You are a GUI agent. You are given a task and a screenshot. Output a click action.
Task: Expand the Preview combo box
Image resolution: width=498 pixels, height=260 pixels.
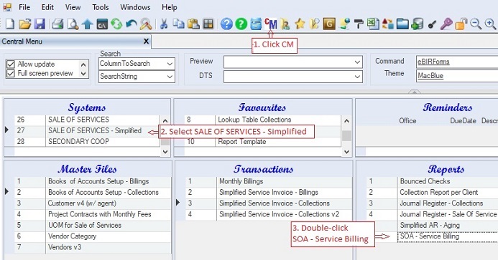(292, 62)
